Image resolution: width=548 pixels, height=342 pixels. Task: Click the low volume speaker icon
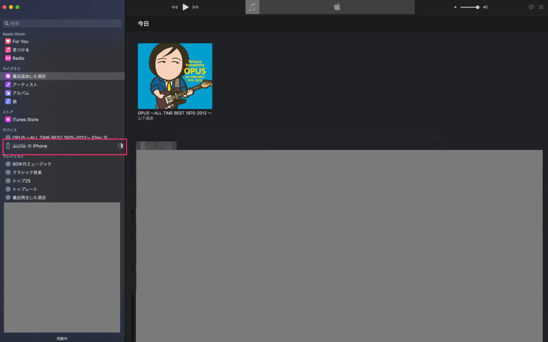[455, 7]
